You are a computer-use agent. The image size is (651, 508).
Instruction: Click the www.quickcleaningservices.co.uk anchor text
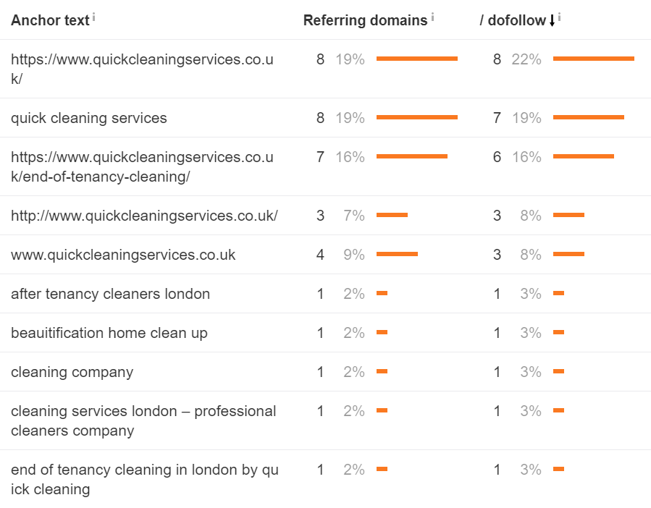[123, 255]
